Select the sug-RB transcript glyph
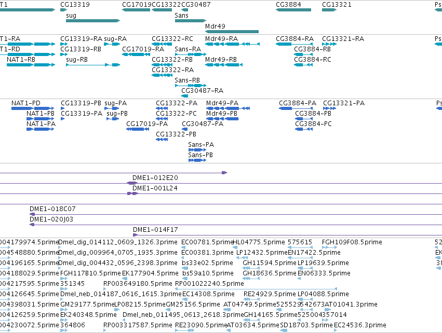Image resolution: width=442 pixels, height=333 pixels. tap(93, 65)
